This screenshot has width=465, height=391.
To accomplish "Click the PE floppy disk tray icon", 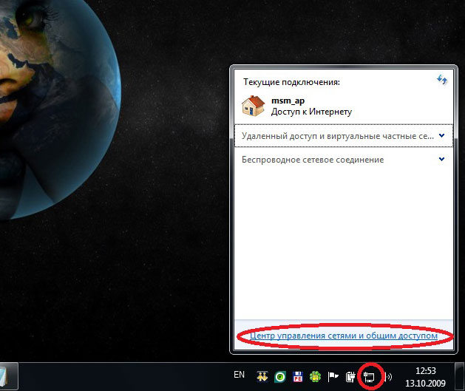I will [297, 377].
